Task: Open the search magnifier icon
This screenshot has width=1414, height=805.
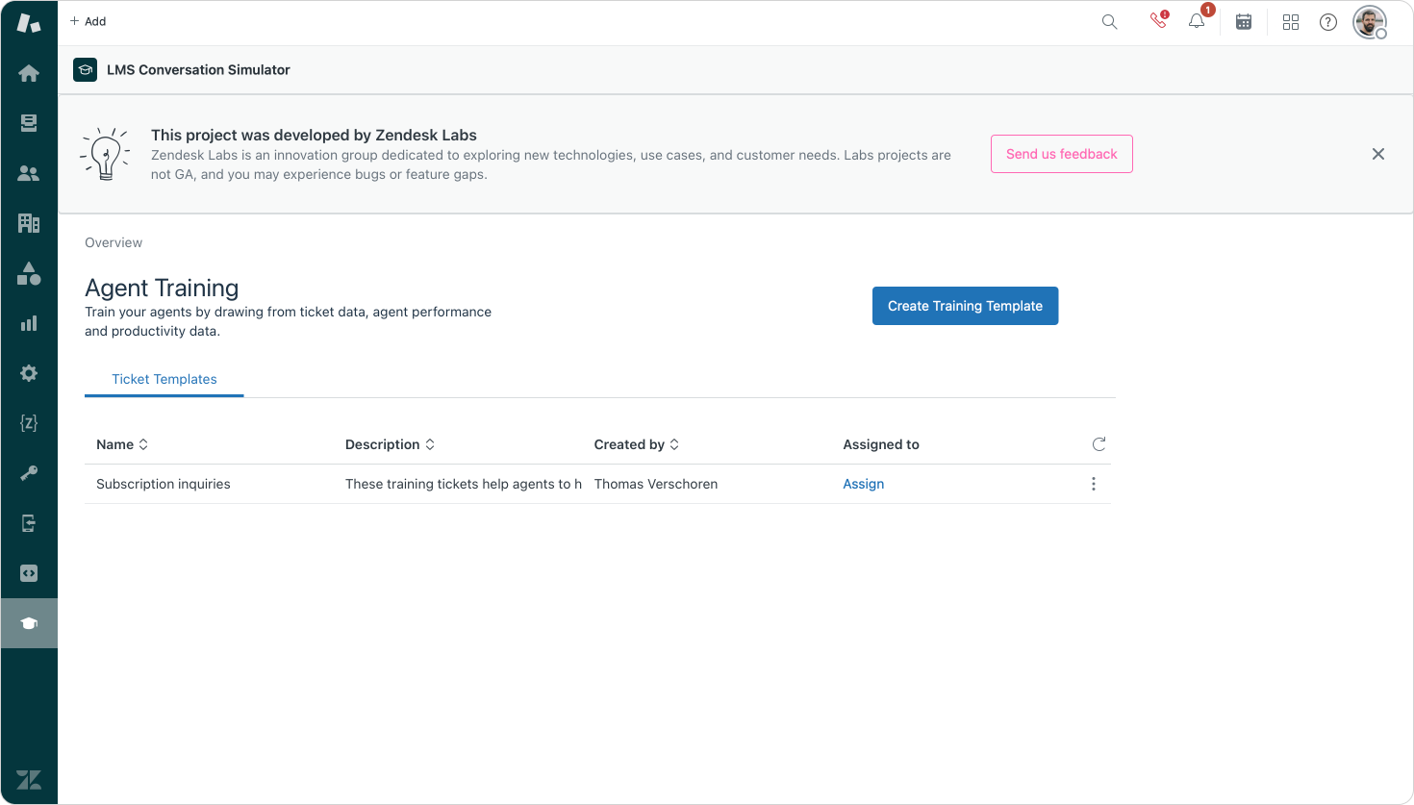Action: click(1109, 21)
